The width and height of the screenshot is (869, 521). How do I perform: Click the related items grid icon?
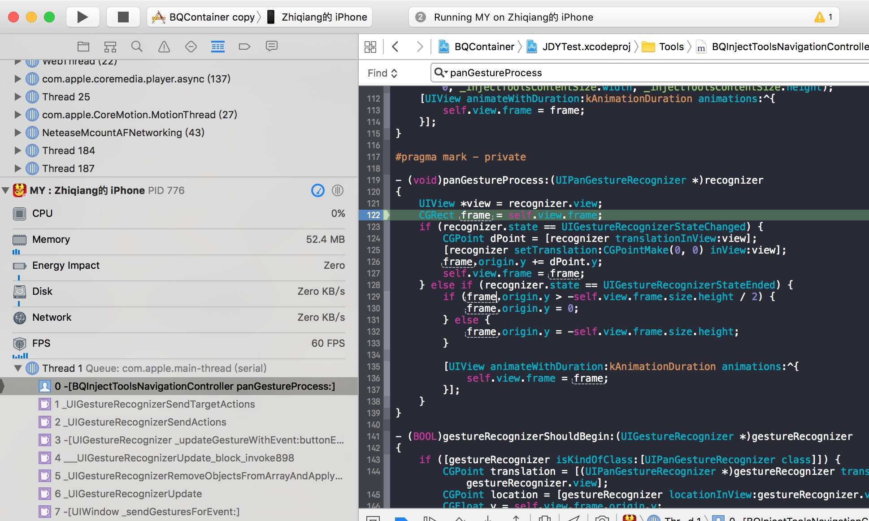click(370, 47)
